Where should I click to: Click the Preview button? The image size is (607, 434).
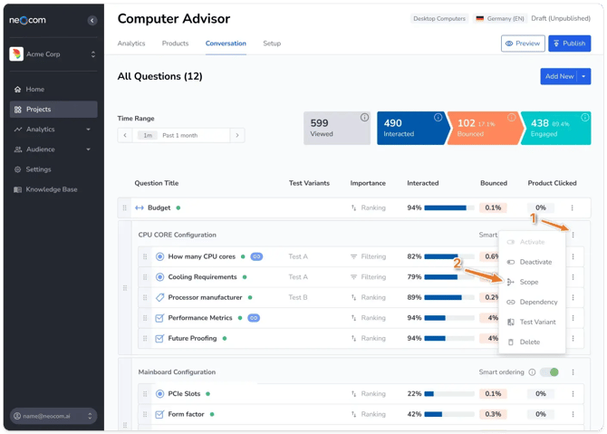coord(522,43)
